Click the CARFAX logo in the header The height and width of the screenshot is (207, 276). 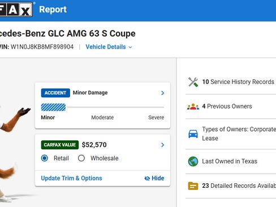coord(16,9)
